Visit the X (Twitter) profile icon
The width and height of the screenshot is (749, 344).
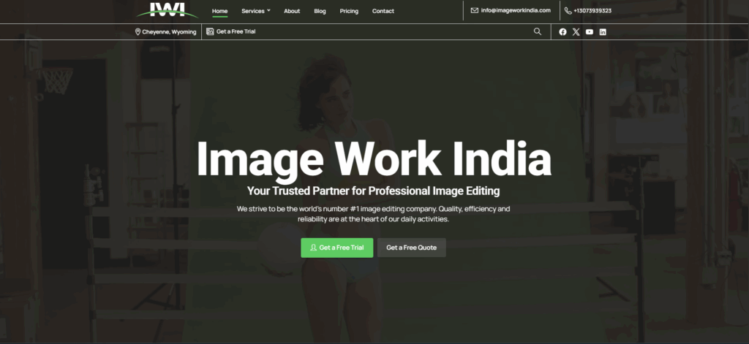pyautogui.click(x=576, y=32)
